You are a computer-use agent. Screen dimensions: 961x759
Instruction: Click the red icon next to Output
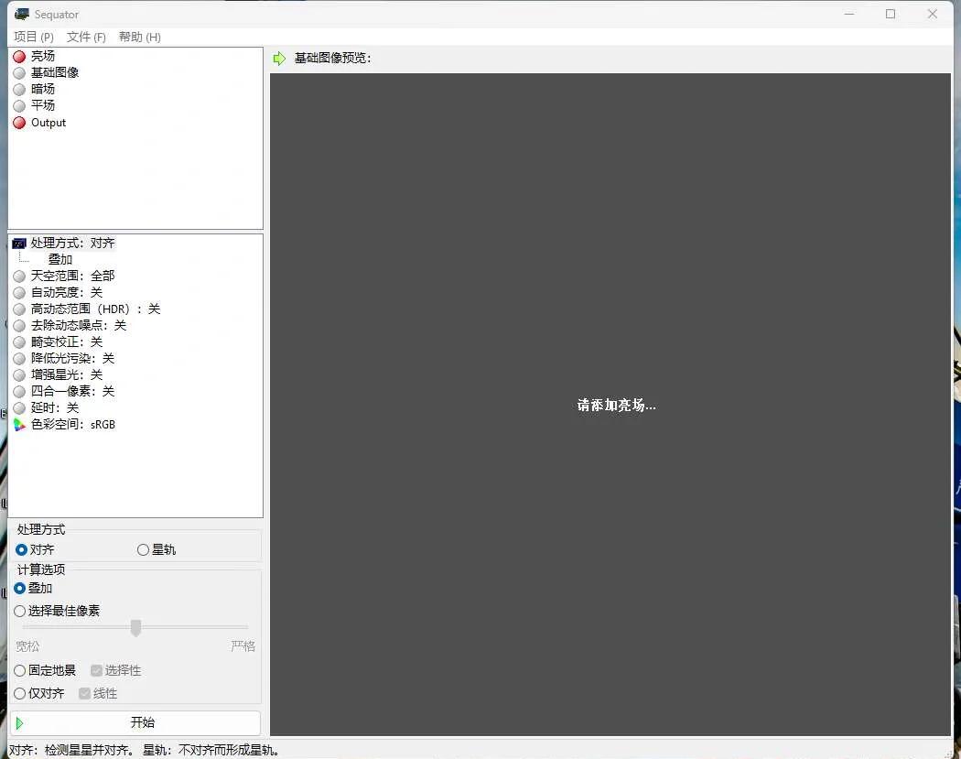coord(19,123)
